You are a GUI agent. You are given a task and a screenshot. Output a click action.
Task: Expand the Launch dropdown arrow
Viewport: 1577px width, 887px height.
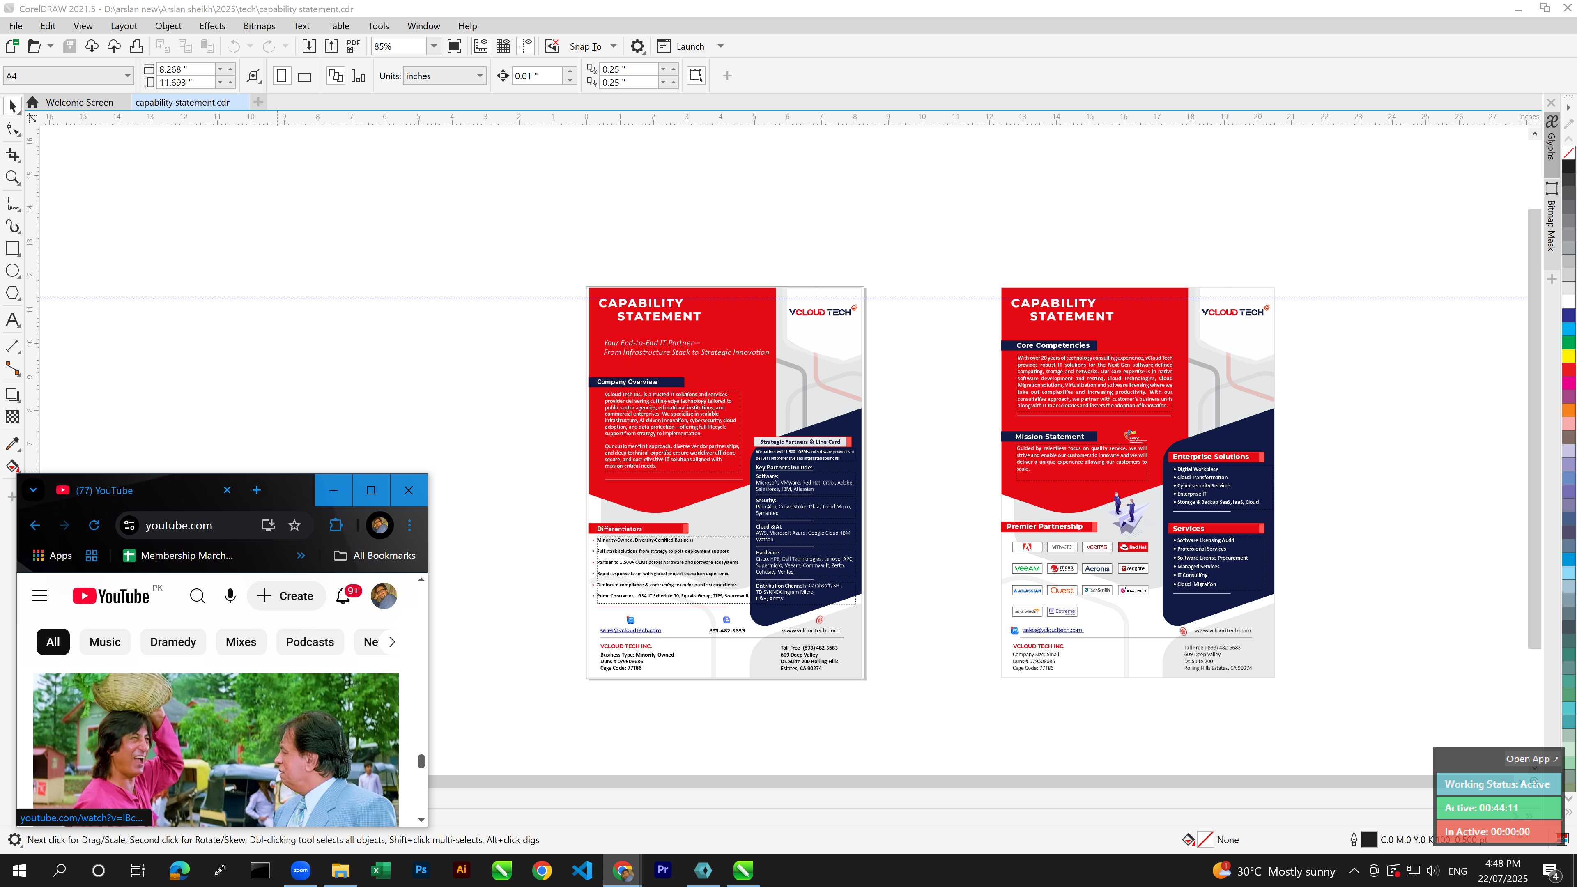721,46
